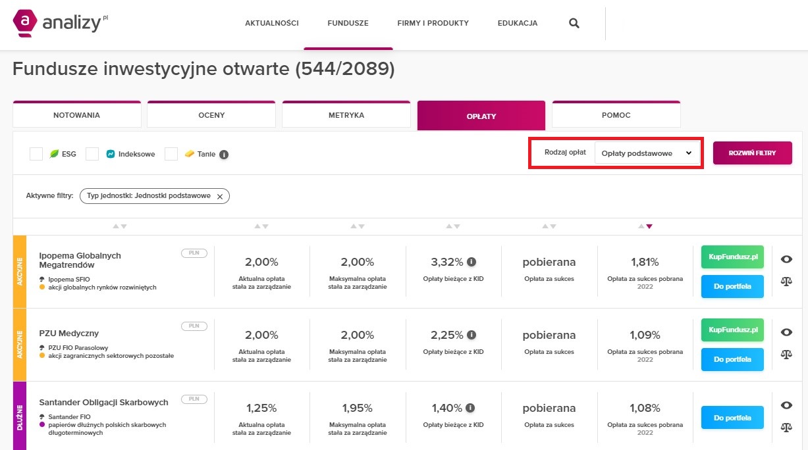The width and height of the screenshot is (808, 450).
Task: Click category papierów dłużnych polskich skarbowych długoterminowych
Action: (107, 428)
